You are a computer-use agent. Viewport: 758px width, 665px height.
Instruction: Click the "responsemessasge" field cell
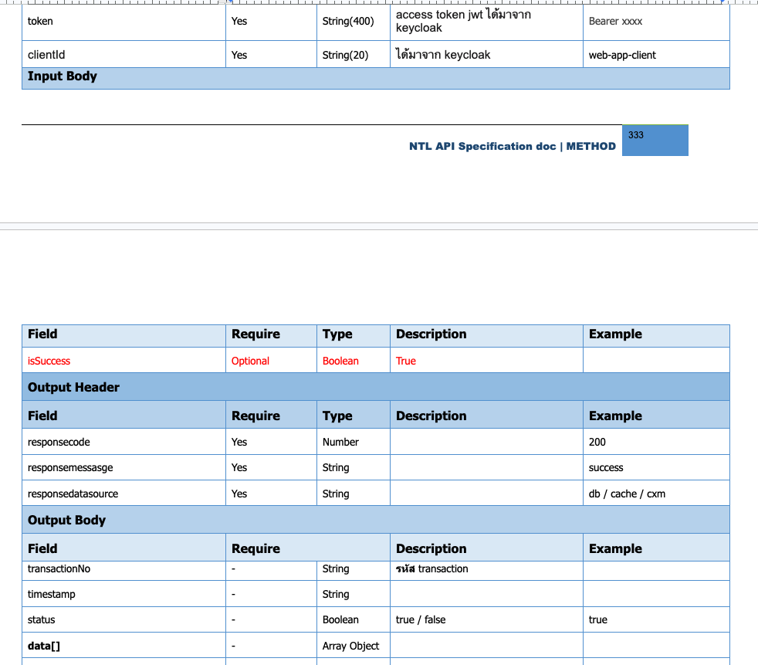[x=70, y=467]
